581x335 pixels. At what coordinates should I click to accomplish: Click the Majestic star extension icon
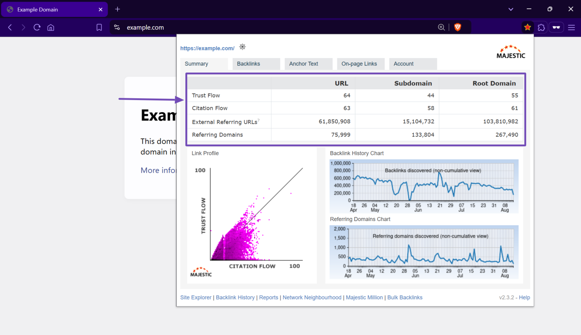[527, 27]
